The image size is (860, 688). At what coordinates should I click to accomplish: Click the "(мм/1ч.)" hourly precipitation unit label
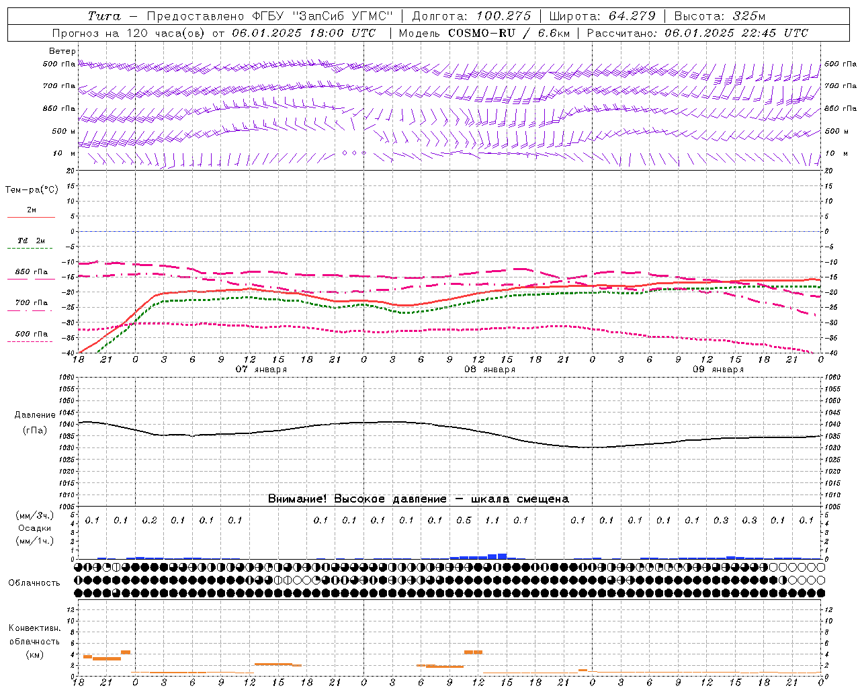point(35,541)
